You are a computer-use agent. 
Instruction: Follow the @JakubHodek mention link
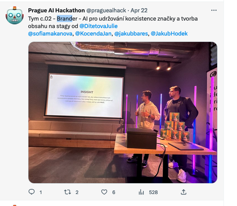click(x=169, y=34)
